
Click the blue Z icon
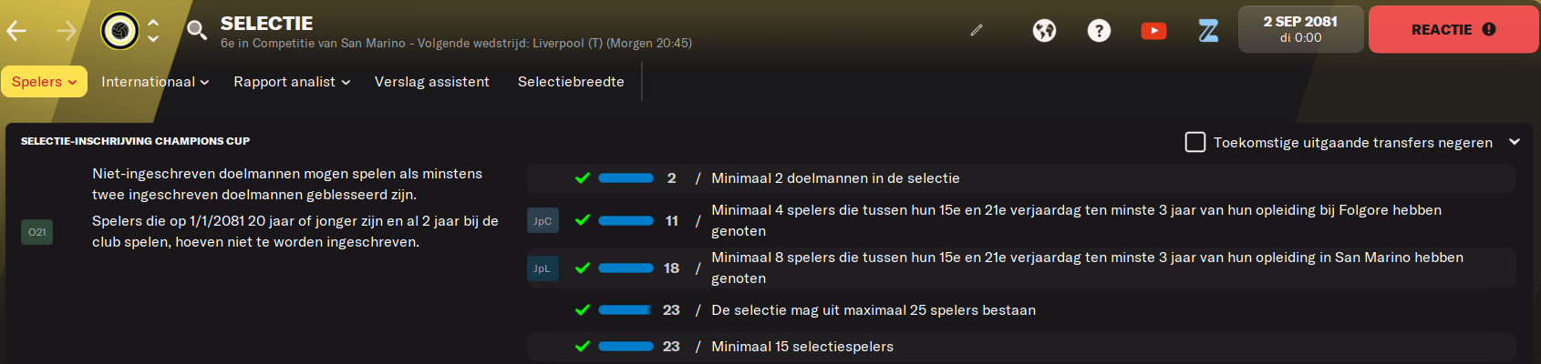tap(1208, 31)
